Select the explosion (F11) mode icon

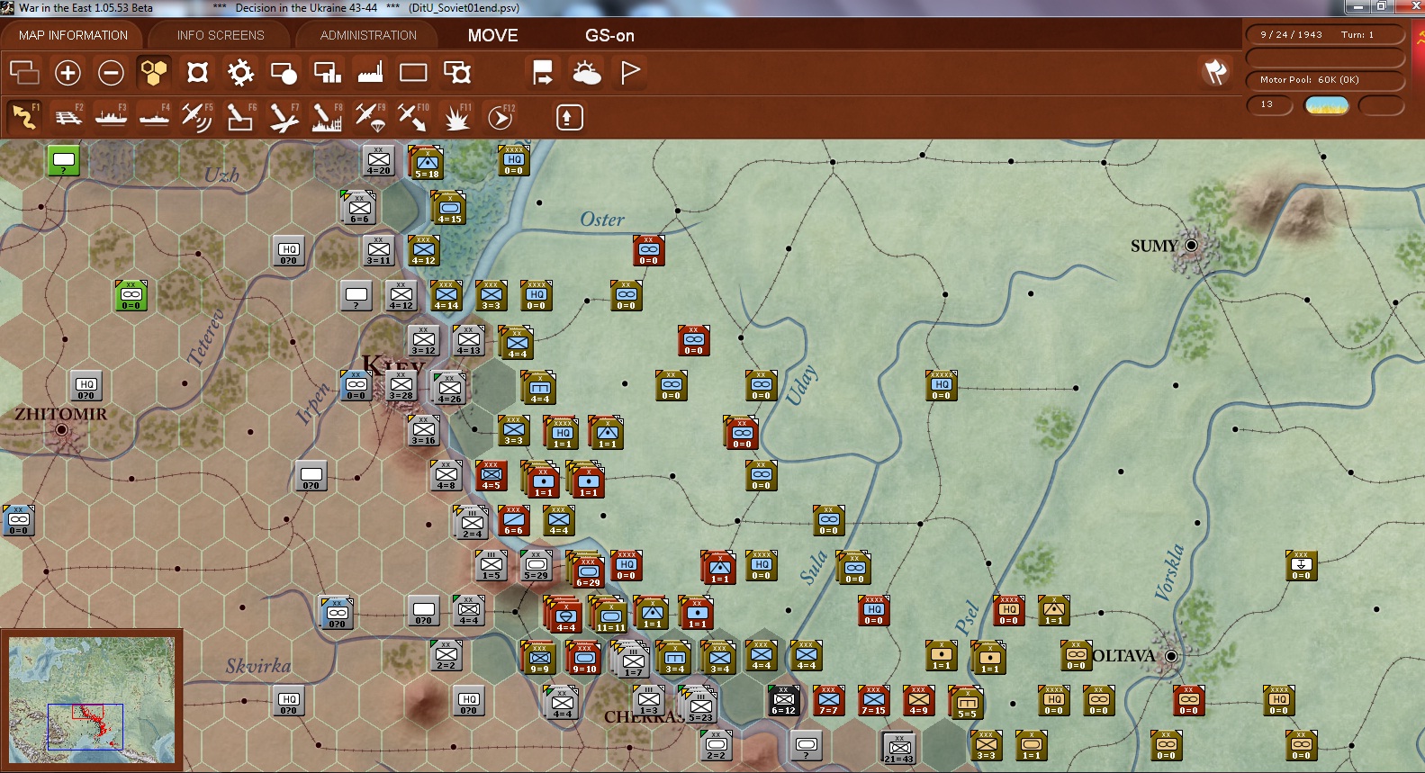[x=456, y=117]
